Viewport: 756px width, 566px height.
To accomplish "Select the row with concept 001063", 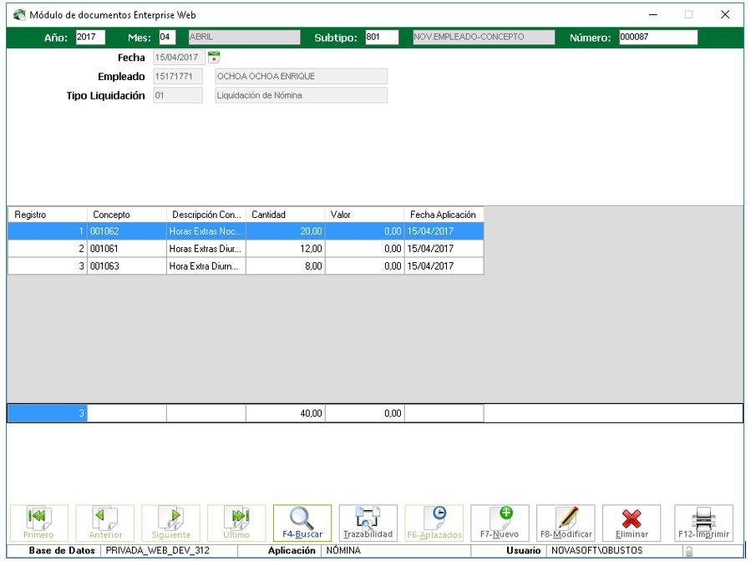I will click(125, 266).
